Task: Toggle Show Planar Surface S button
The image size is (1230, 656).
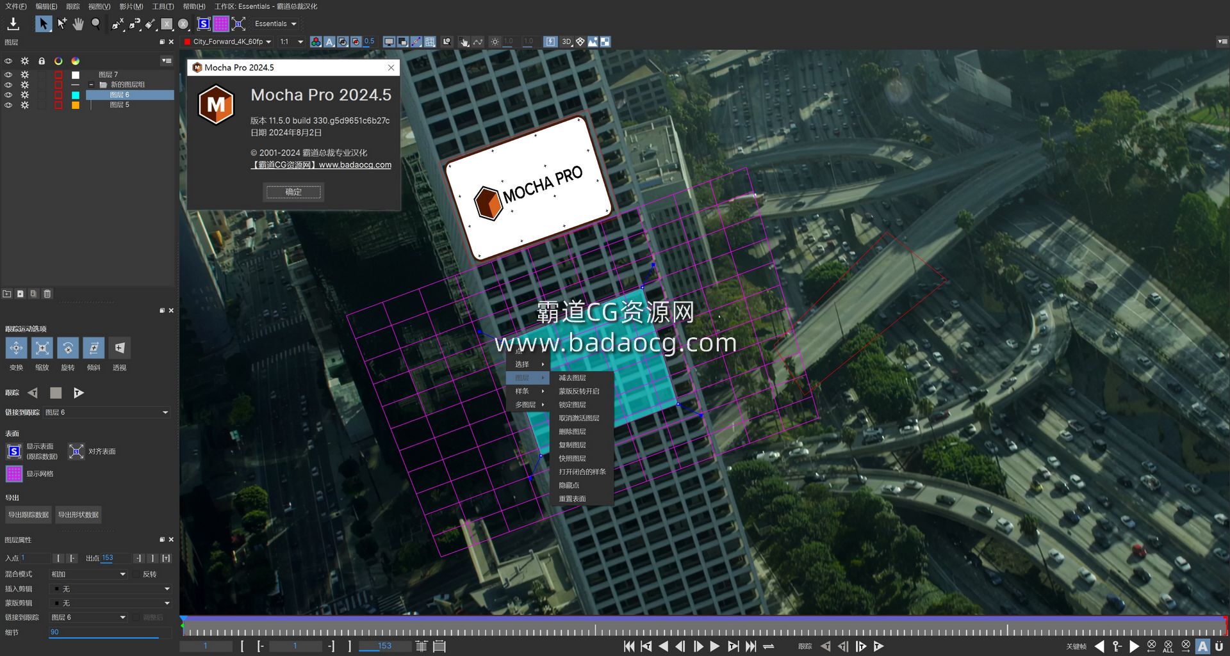Action: pyautogui.click(x=204, y=24)
